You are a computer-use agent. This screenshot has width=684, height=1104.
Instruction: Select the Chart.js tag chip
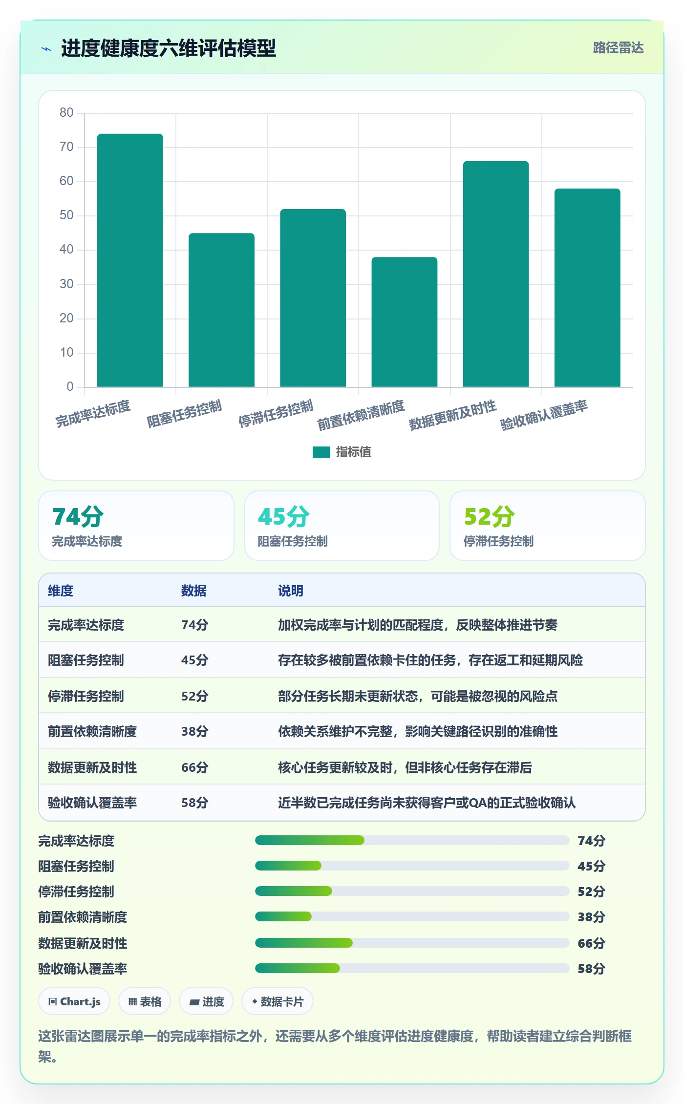coord(74,1001)
